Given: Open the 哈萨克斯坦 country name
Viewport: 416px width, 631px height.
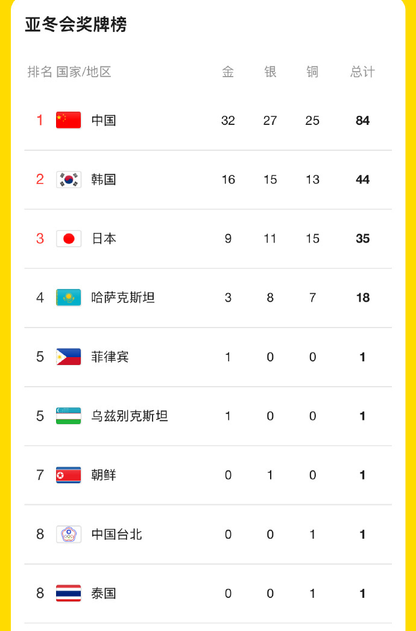Looking at the screenshot, I should click(123, 297).
